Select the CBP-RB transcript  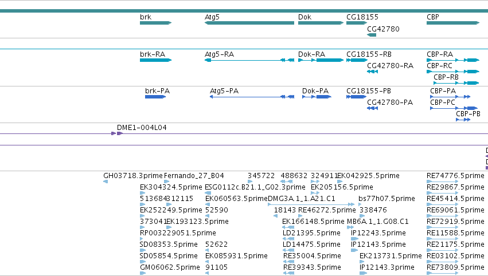(x=456, y=83)
